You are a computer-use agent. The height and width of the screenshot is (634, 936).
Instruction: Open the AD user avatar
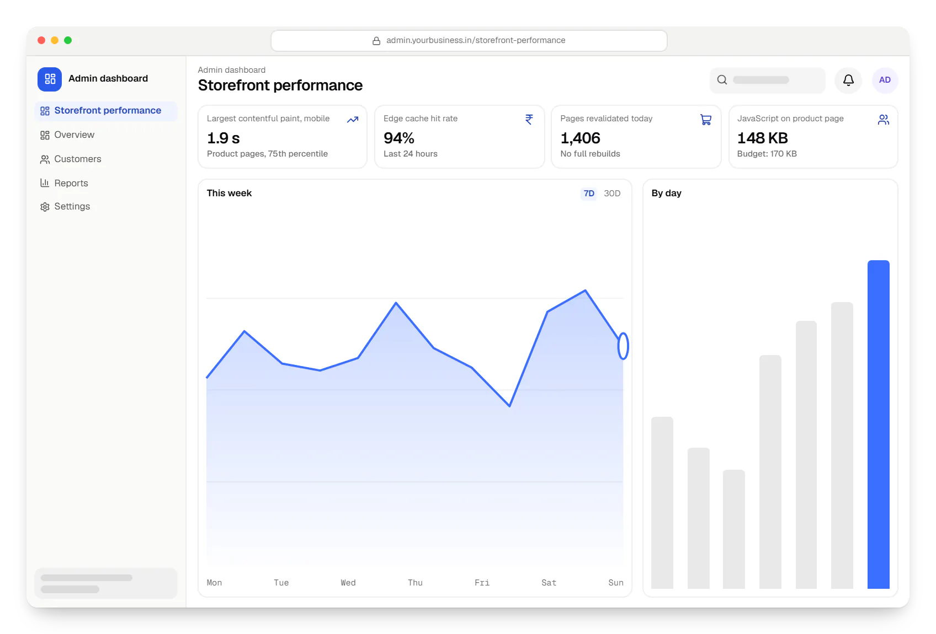885,80
